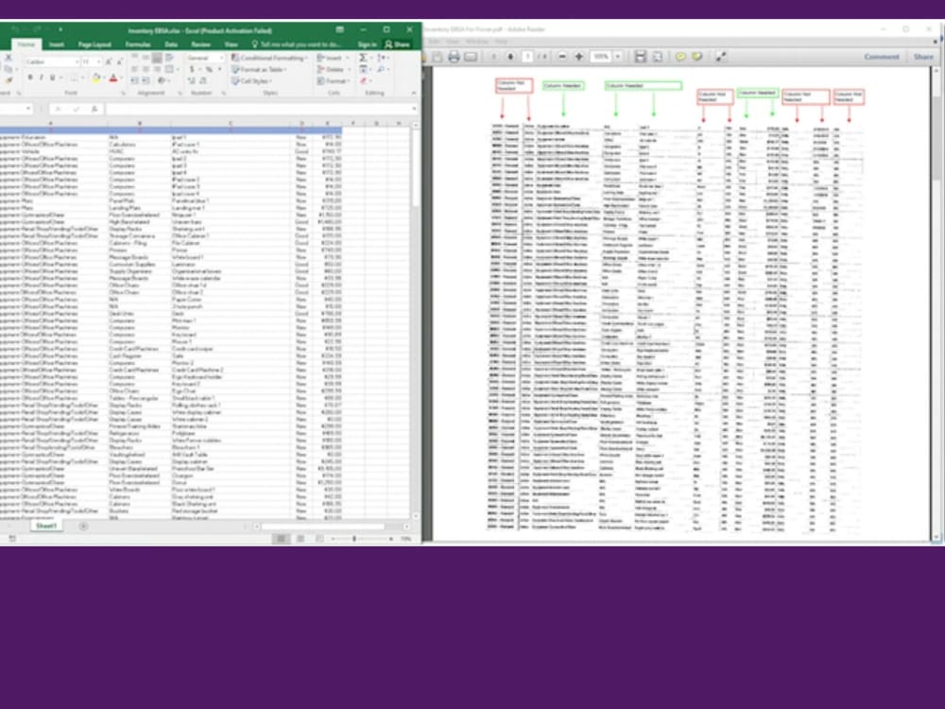Click the Center align icon
Image resolution: width=945 pixels, height=709 pixels.
click(x=146, y=69)
